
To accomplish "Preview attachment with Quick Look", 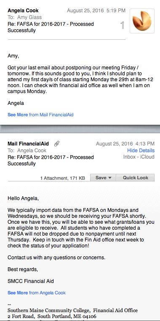I will [135, 178].
